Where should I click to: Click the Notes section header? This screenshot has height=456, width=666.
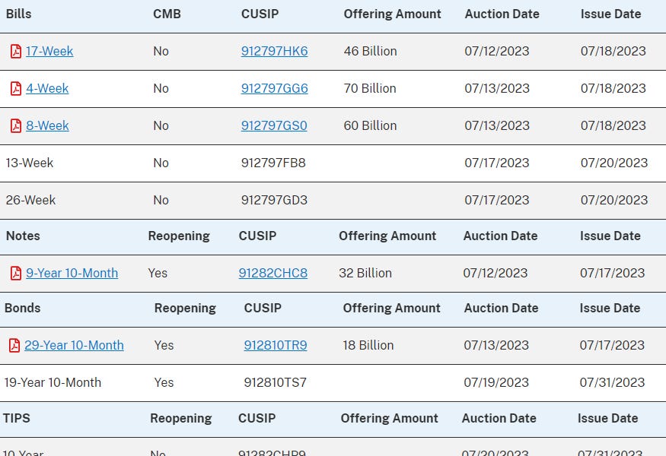23,236
